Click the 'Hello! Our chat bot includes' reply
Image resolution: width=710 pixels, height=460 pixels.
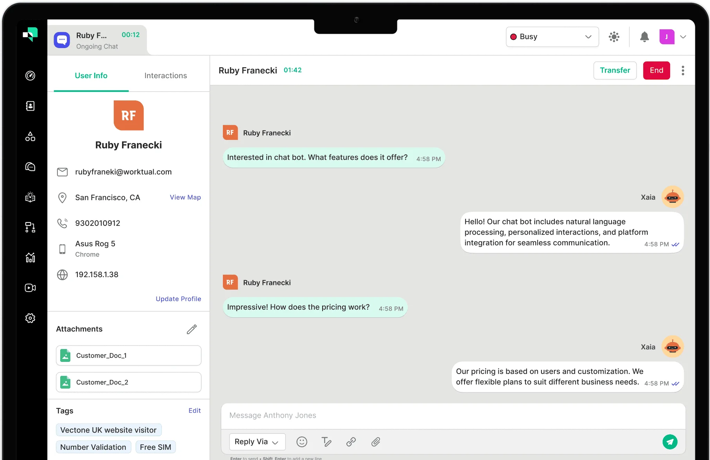tap(572, 233)
